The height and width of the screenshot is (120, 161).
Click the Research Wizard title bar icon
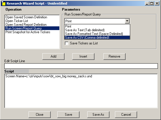3,3
